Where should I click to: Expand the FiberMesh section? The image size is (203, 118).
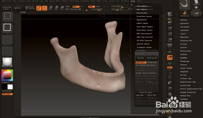click(185, 37)
